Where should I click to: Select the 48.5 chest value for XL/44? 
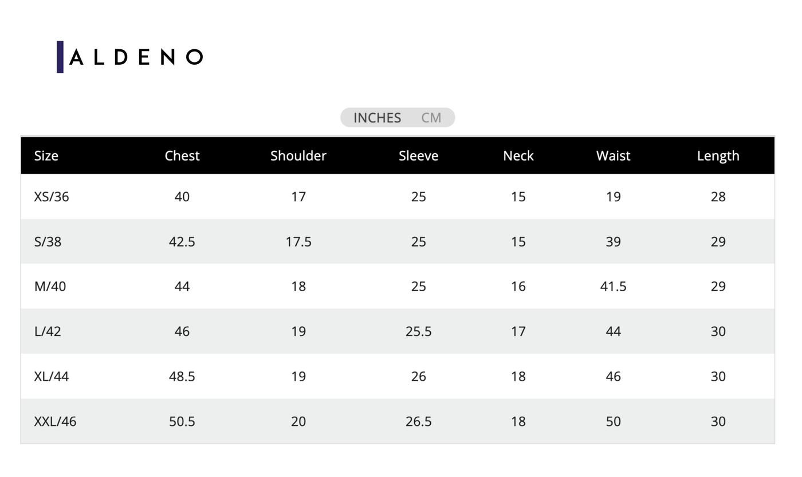point(182,377)
